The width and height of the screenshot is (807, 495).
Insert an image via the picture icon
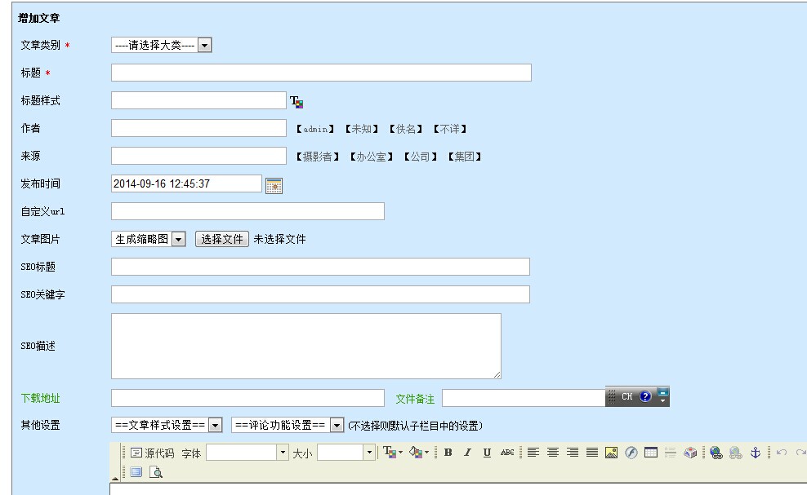click(611, 453)
